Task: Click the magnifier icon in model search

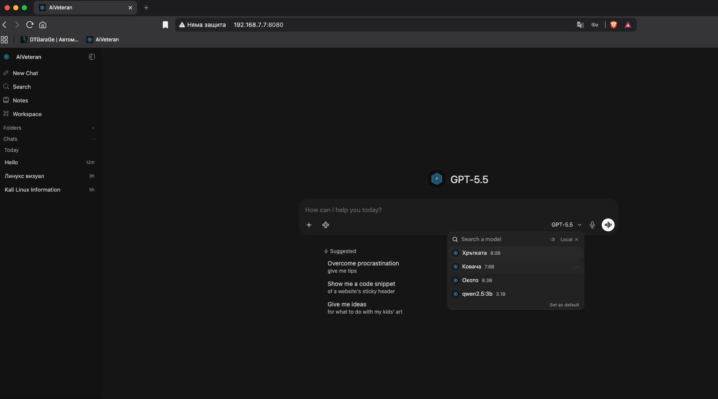Action: click(x=455, y=239)
